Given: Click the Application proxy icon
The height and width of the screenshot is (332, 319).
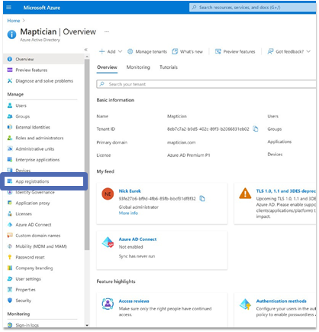Looking at the screenshot, I should point(10,203).
